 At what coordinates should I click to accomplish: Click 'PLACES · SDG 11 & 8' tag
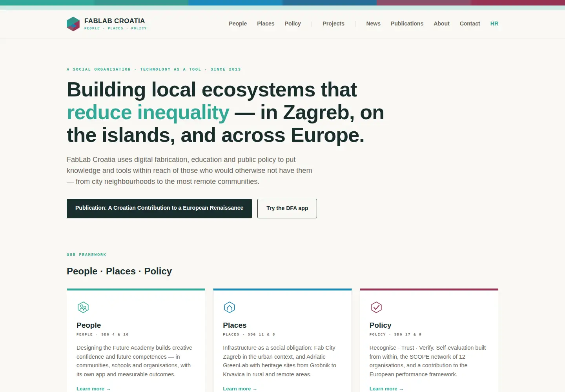tap(249, 335)
